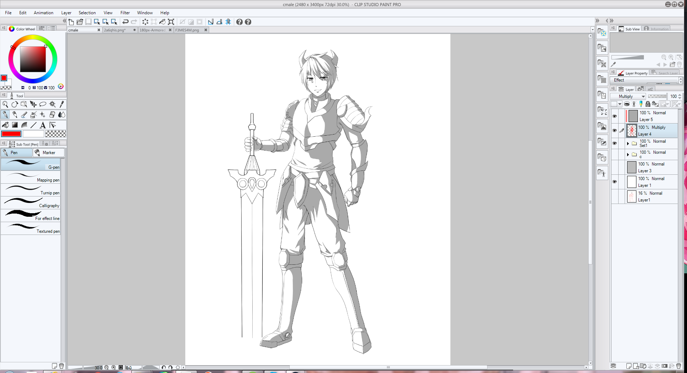Viewport: 687px width, 373px height.
Task: Choose the Auto select magic wand tool
Action: tap(52, 104)
